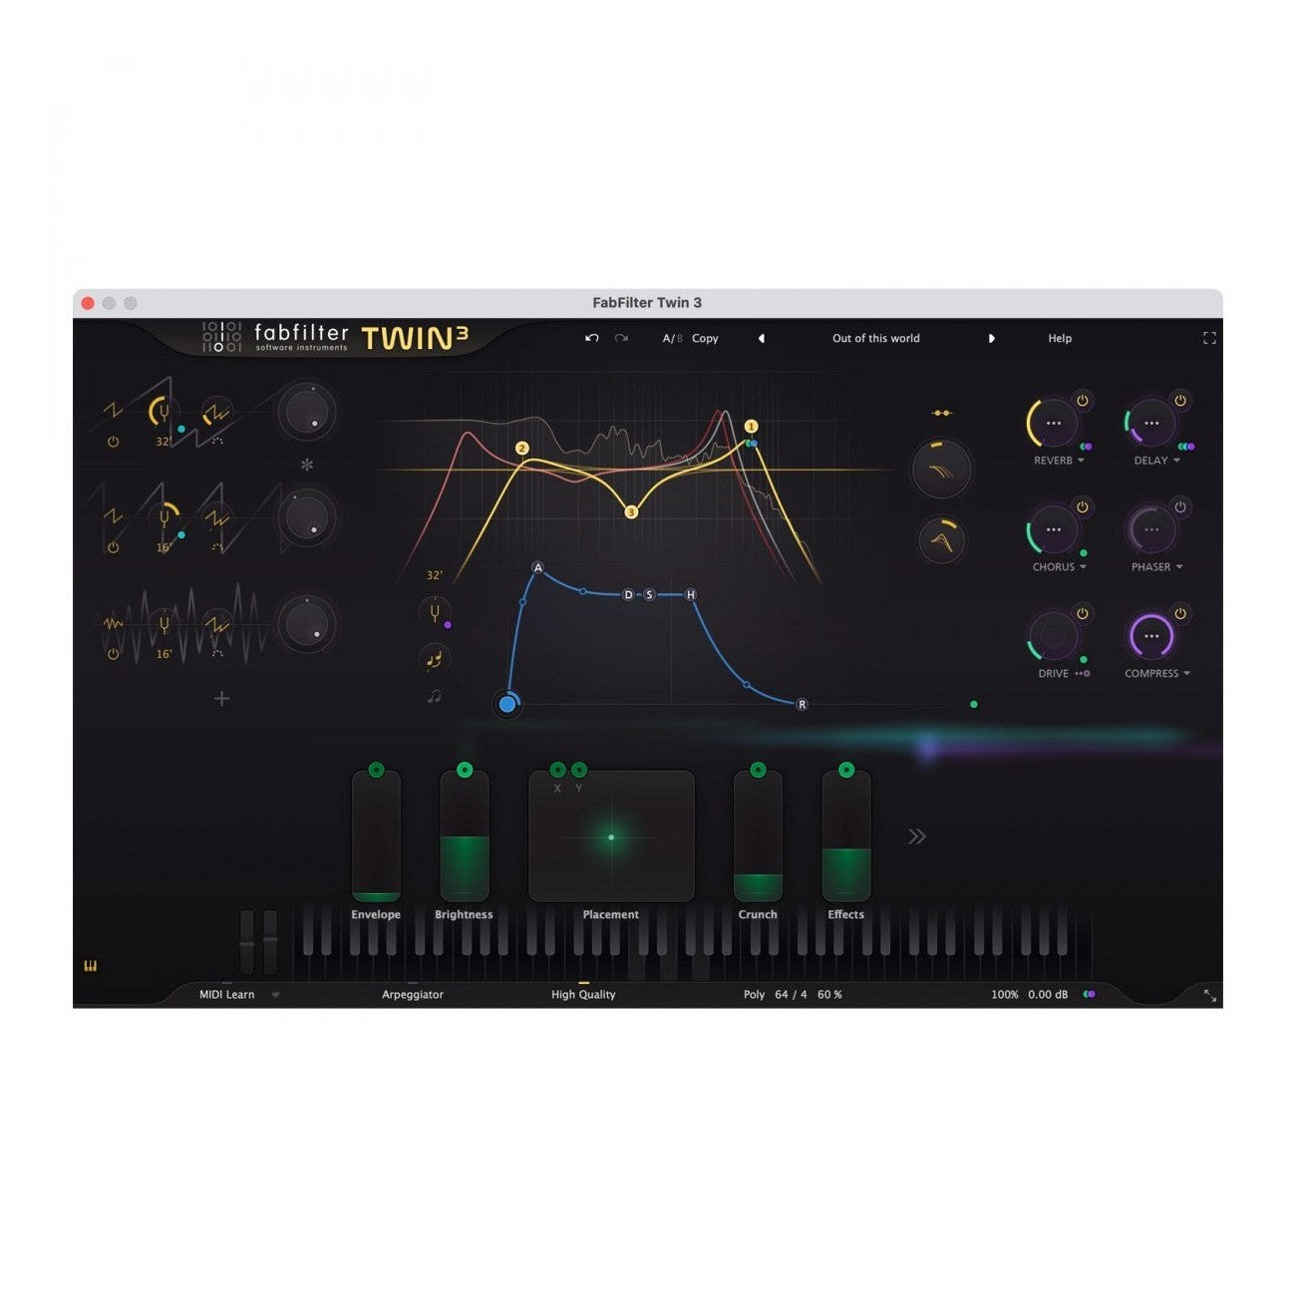Go to the next preset arrow
Screen dimensions: 1296x1296
(x=991, y=338)
